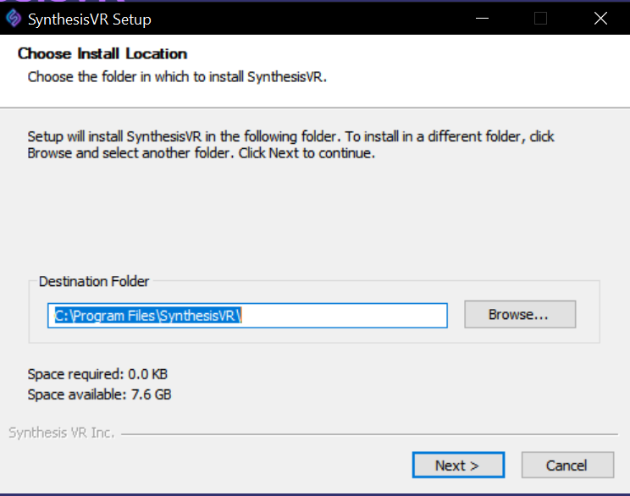The width and height of the screenshot is (630, 496).
Task: Open the Browse... folder dialog
Action: click(520, 315)
